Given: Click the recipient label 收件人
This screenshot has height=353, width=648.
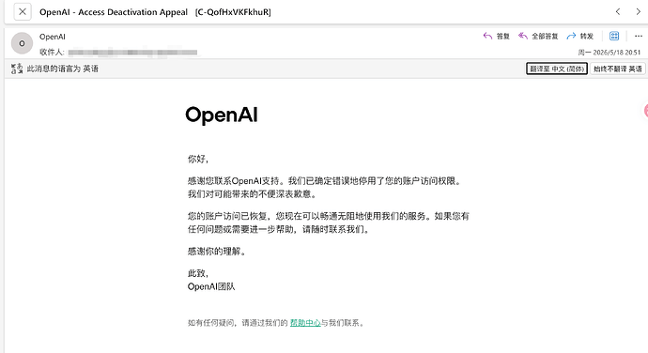Looking at the screenshot, I should [x=52, y=52].
